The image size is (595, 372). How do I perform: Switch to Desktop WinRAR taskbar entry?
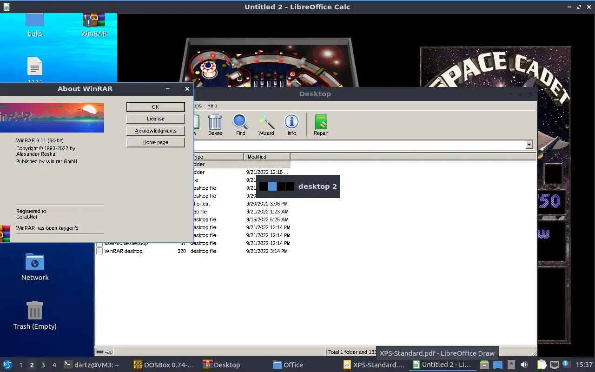point(235,365)
